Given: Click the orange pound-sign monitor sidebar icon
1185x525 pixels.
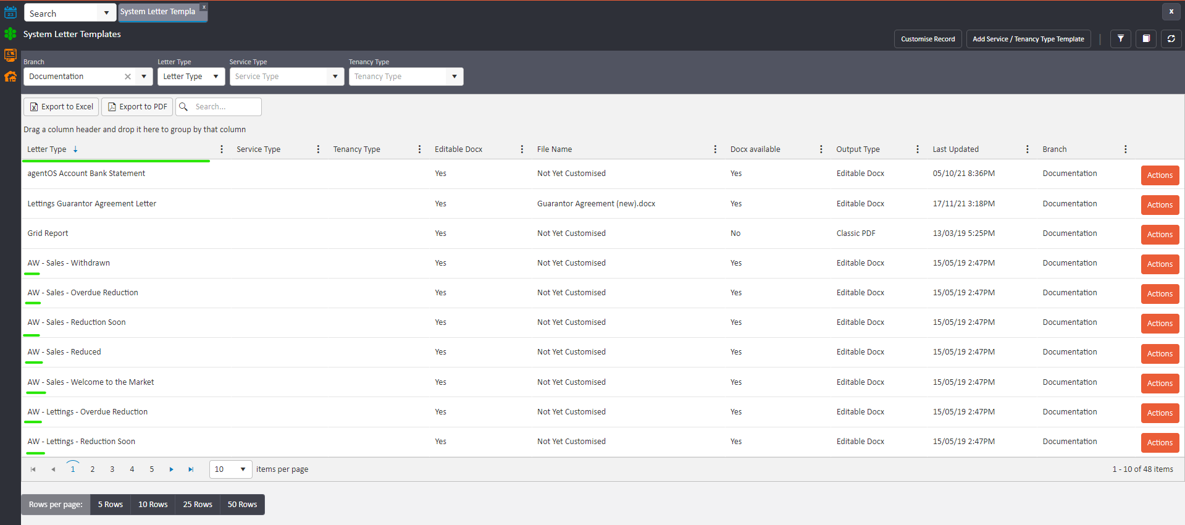Looking at the screenshot, I should 10,55.
